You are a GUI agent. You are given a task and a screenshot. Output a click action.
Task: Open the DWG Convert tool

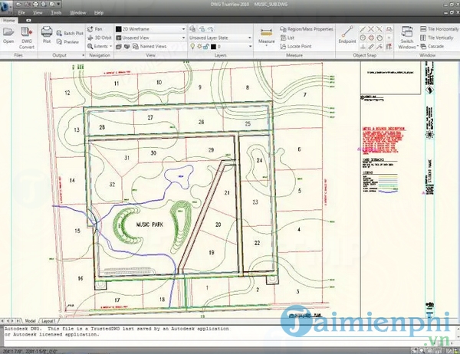click(x=26, y=38)
